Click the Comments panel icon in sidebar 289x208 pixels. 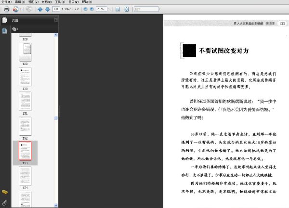coord(5,192)
